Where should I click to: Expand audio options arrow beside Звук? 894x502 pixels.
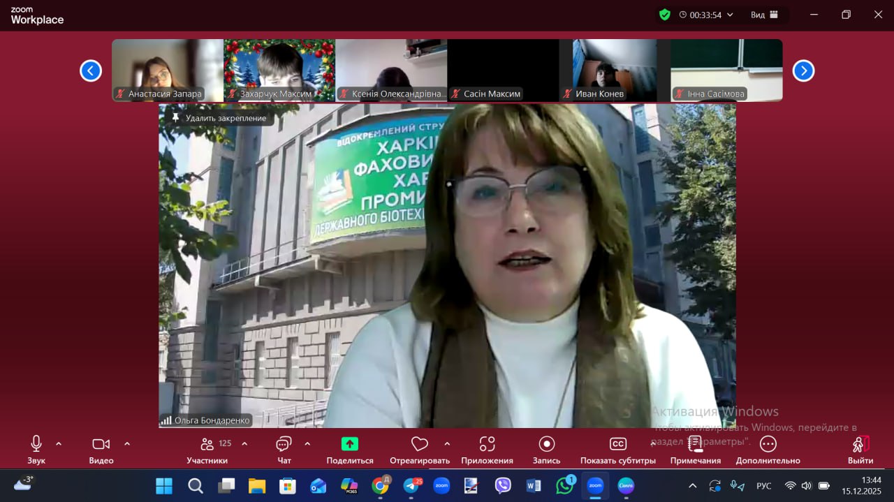coord(59,443)
